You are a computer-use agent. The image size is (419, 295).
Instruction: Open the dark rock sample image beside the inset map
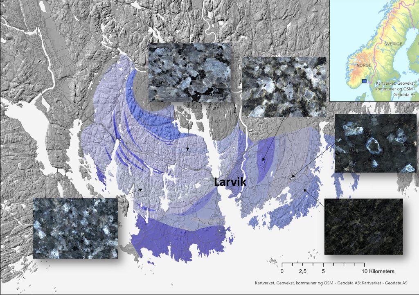[374, 143]
